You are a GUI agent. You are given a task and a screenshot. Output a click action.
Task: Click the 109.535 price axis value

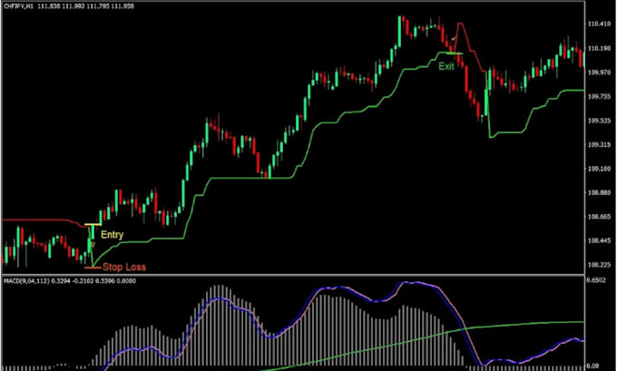point(599,121)
